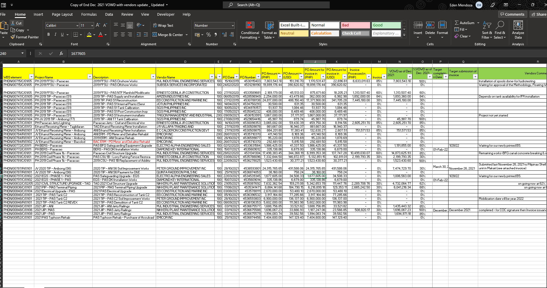547x288 pixels.
Task: Click Decrease Decimal icon
Action: point(232,35)
